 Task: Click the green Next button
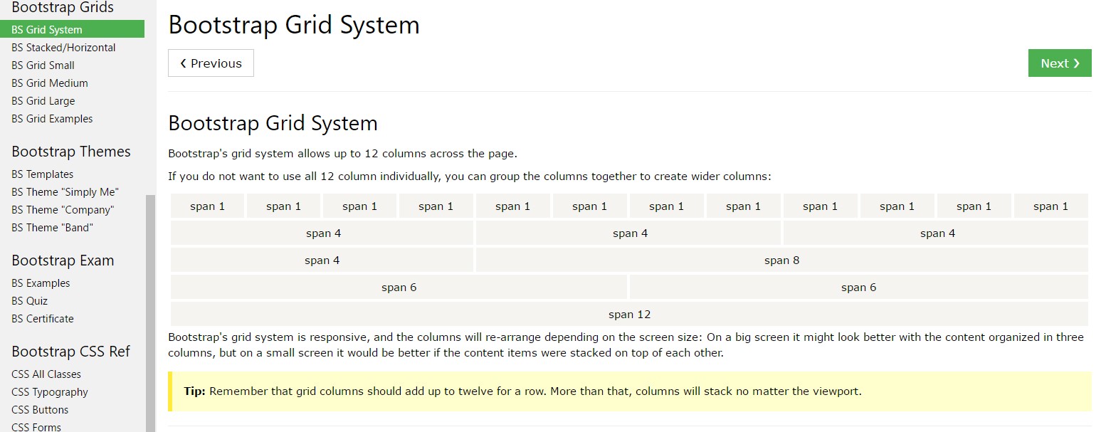1059,63
